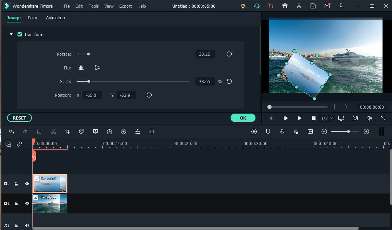The height and width of the screenshot is (230, 392).
Task: Open the 1/2 preview quality dropdown
Action: coord(327,118)
